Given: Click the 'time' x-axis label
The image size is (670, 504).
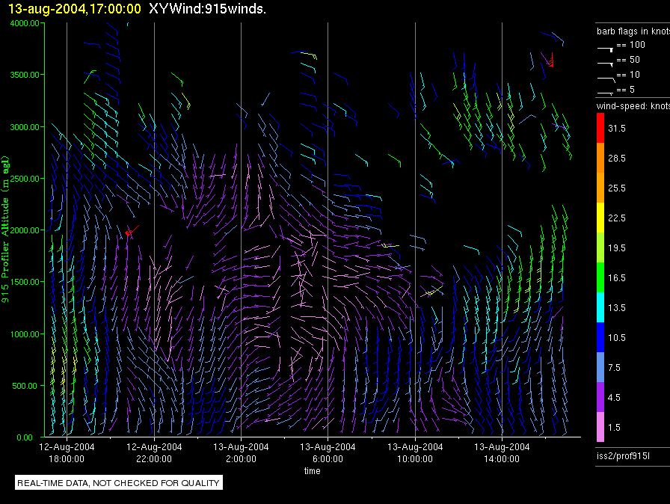Looking at the screenshot, I should click(313, 470).
